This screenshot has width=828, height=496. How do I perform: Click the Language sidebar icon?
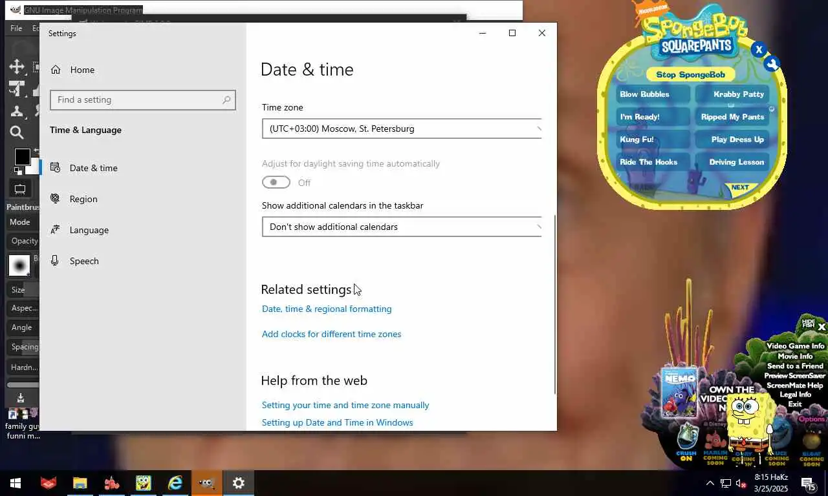[56, 229]
